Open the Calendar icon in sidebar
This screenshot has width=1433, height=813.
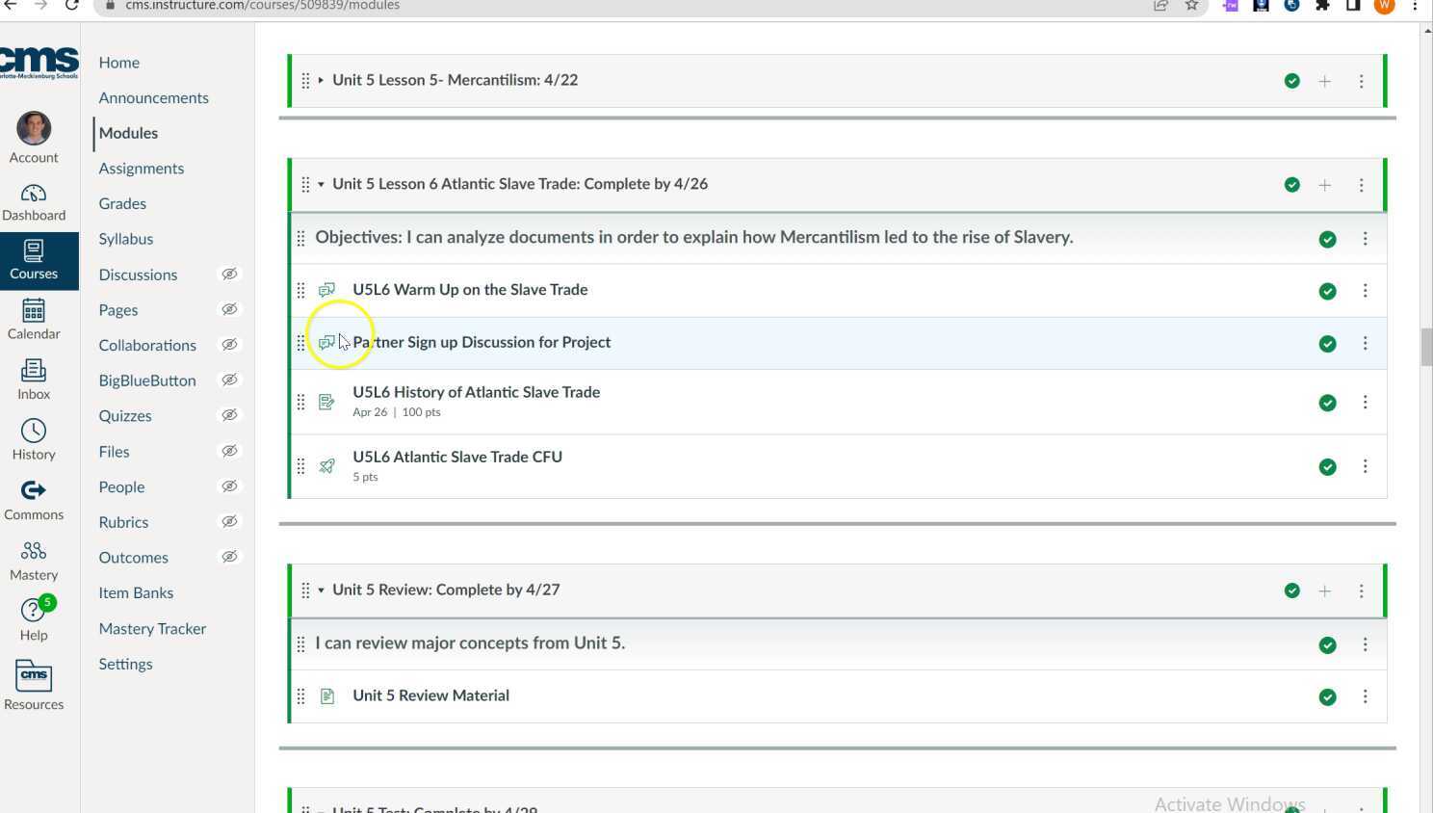coord(34,311)
